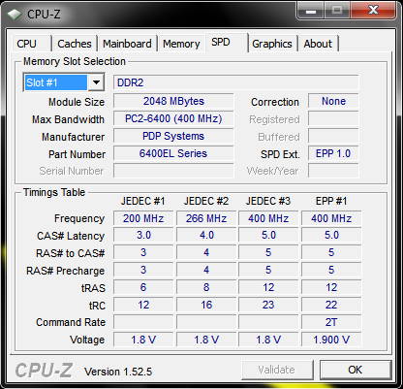403x389 pixels.
Task: Click the JEDEC #3 400 MHz frequency cell
Action: coord(268,218)
